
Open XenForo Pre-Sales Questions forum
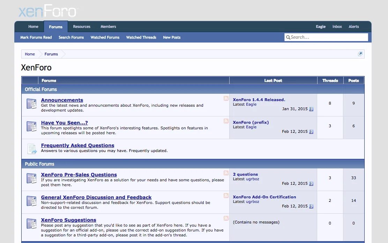tap(79, 175)
